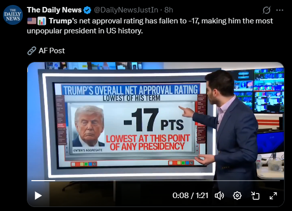This screenshot has height=211, width=292.
Task: Click the -17 PTS video frame
Action: pos(156,134)
